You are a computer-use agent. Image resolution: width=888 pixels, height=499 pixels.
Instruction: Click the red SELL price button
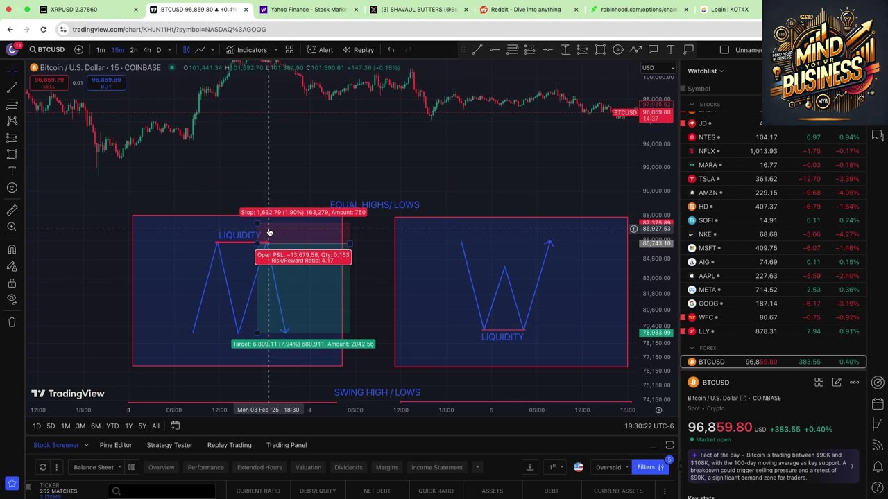(49, 82)
